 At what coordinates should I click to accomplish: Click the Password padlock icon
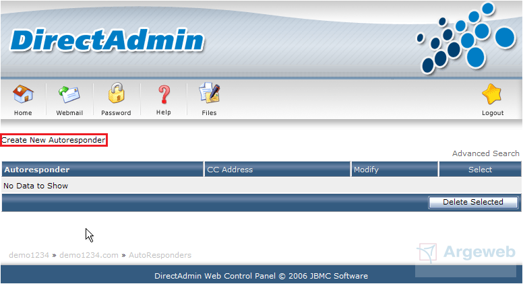117,93
